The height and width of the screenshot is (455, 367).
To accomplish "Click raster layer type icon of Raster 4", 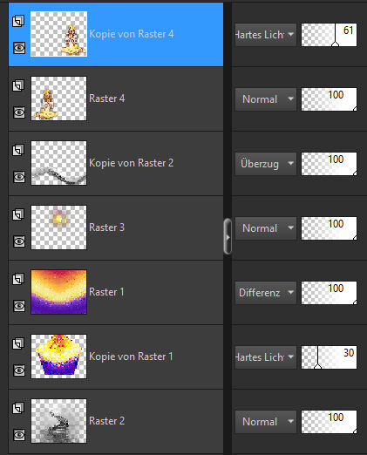I will point(18,85).
